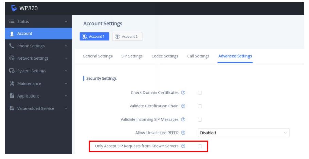Open help tooltip for Check Domain Certificates

[x=183, y=93]
